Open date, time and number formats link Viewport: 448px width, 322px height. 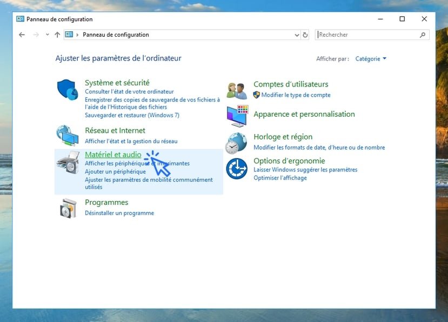click(319, 147)
